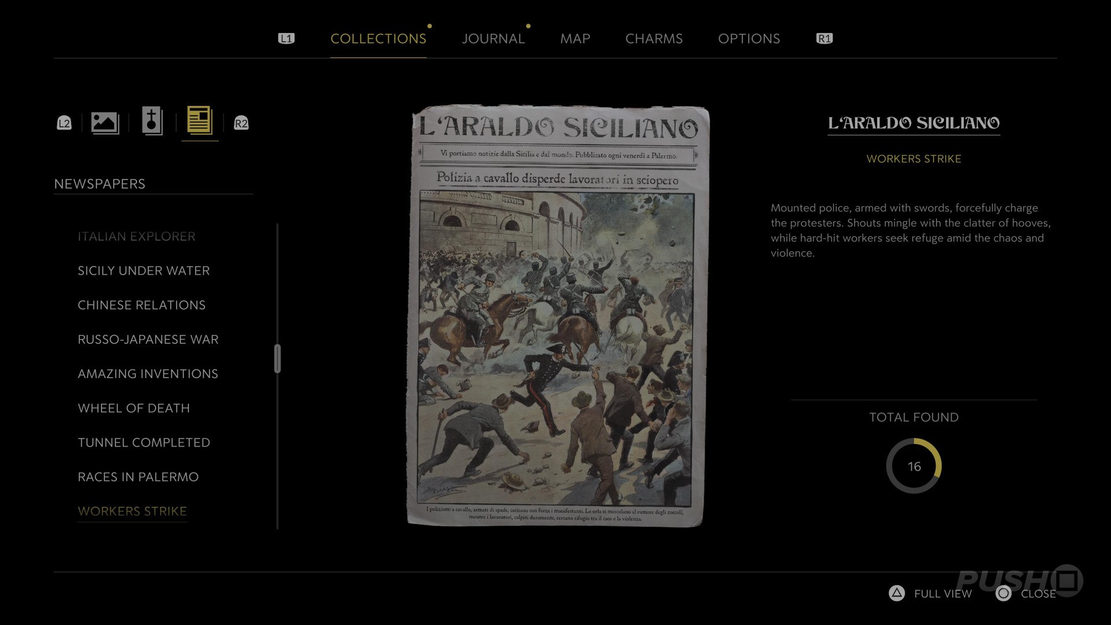Click the R2 category switch icon
This screenshot has height=625, width=1111.
point(241,123)
